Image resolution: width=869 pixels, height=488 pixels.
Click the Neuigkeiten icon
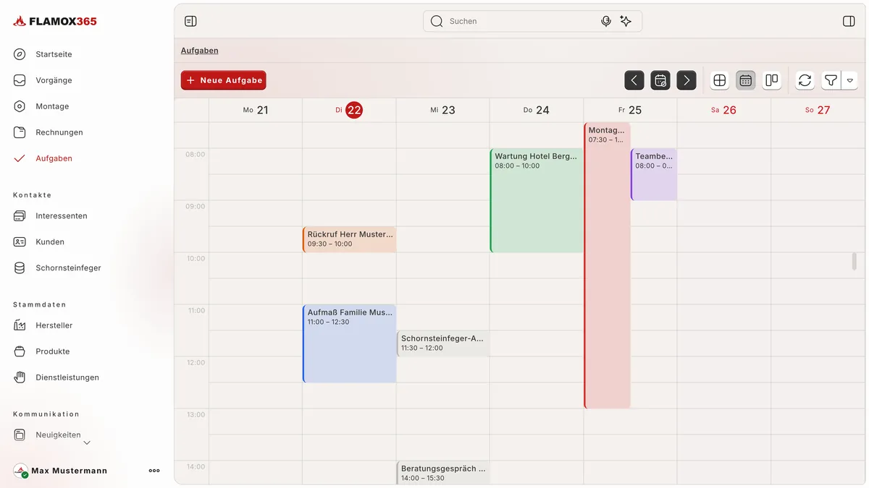[x=20, y=435]
